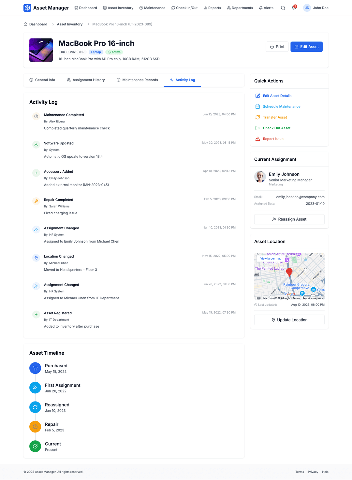
Task: Open the Departments navigation item
Action: pos(240,8)
